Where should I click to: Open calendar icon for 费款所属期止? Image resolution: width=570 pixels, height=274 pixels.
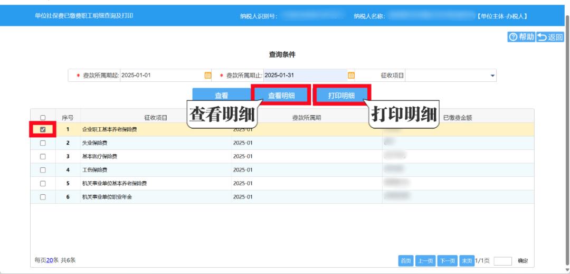point(351,75)
